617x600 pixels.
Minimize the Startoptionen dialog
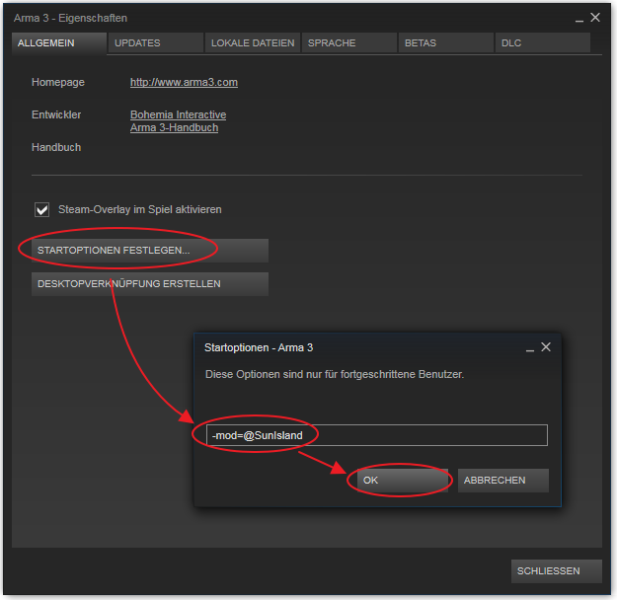tap(530, 348)
